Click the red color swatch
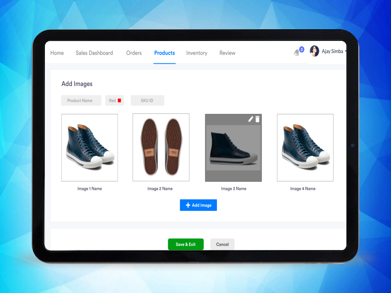This screenshot has width=391, height=293. pyautogui.click(x=119, y=100)
